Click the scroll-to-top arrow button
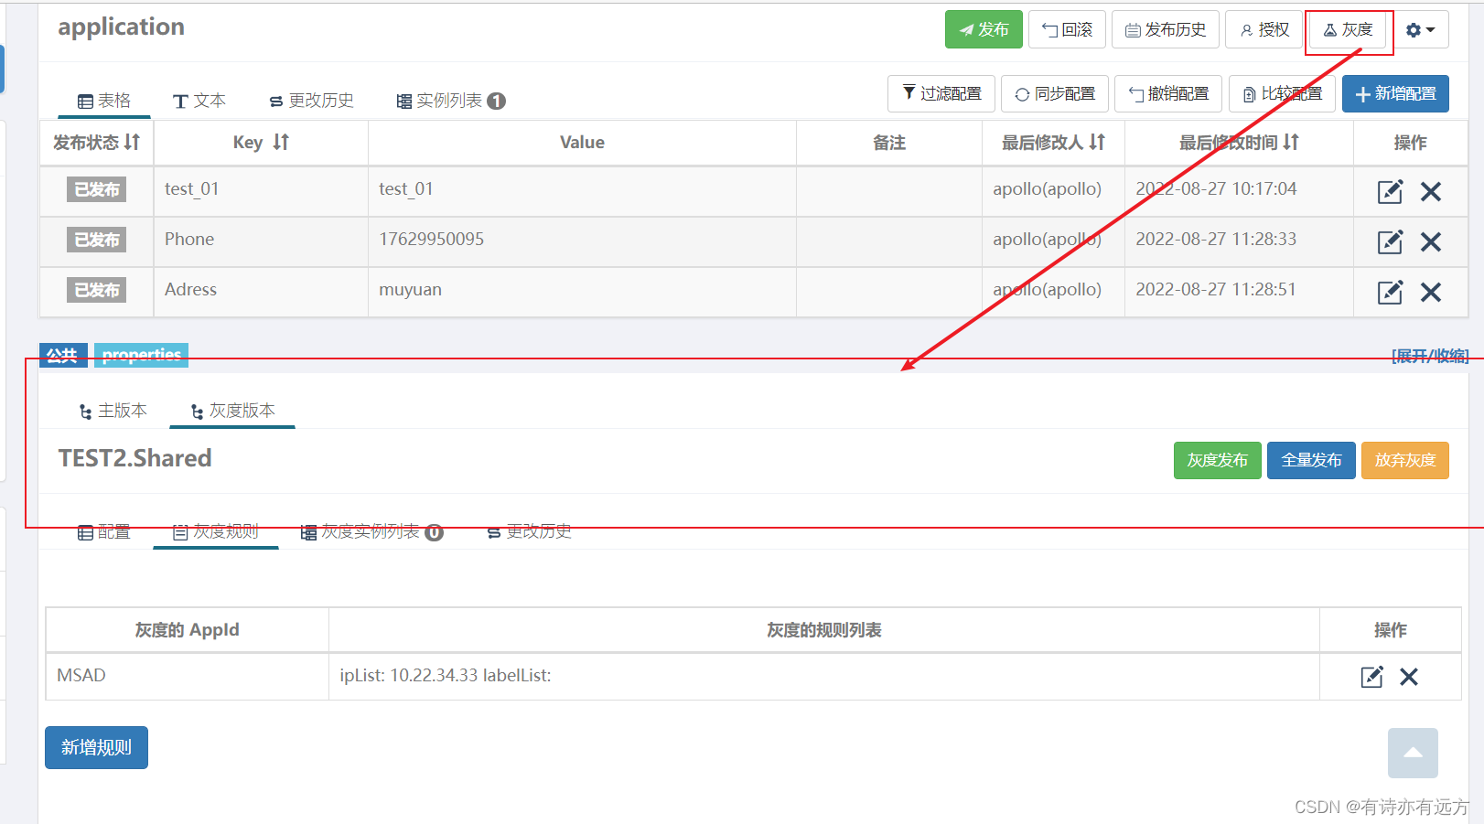 [1413, 753]
